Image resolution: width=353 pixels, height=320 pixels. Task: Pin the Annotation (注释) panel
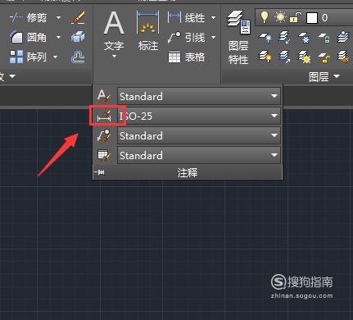(x=99, y=172)
